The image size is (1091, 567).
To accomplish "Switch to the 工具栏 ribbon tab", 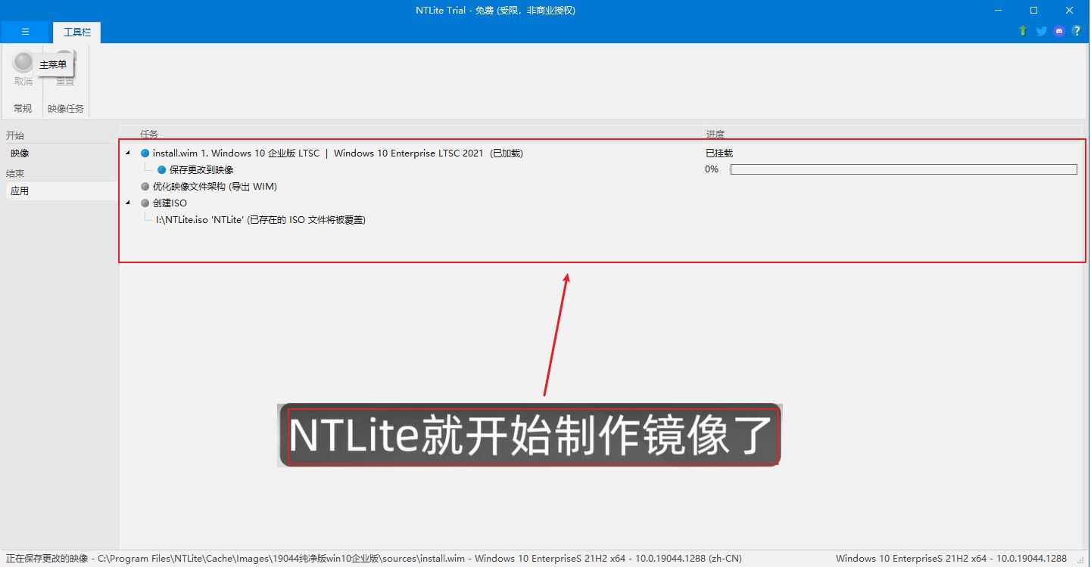I will (76, 32).
